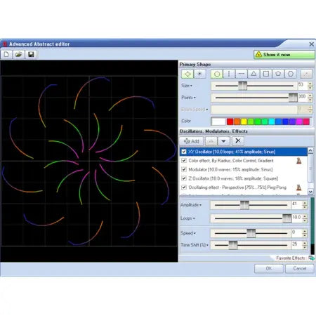316x316 pixels.
Task: Click the Time Shift slider handle
Action: pyautogui.click(x=233, y=245)
